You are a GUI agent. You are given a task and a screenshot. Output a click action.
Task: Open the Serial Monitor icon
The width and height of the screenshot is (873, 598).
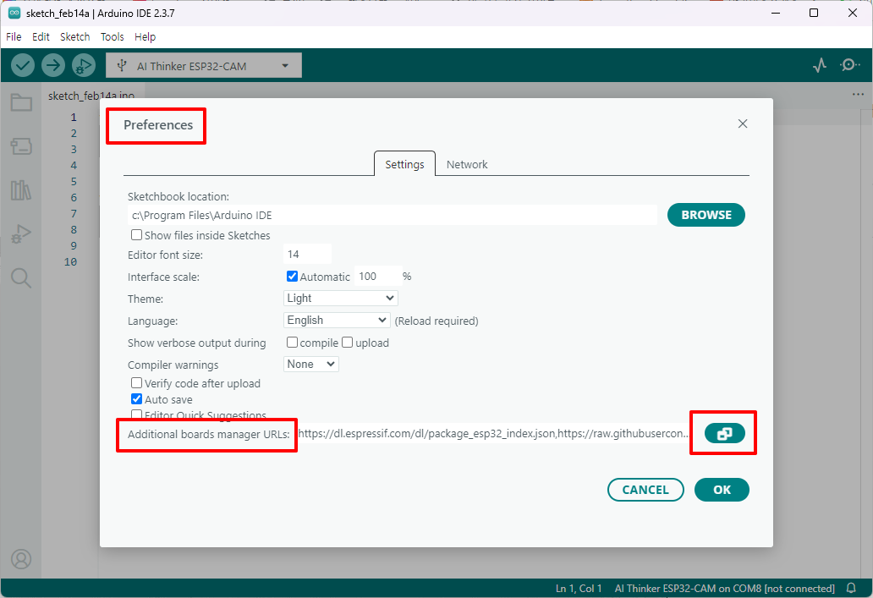point(849,65)
